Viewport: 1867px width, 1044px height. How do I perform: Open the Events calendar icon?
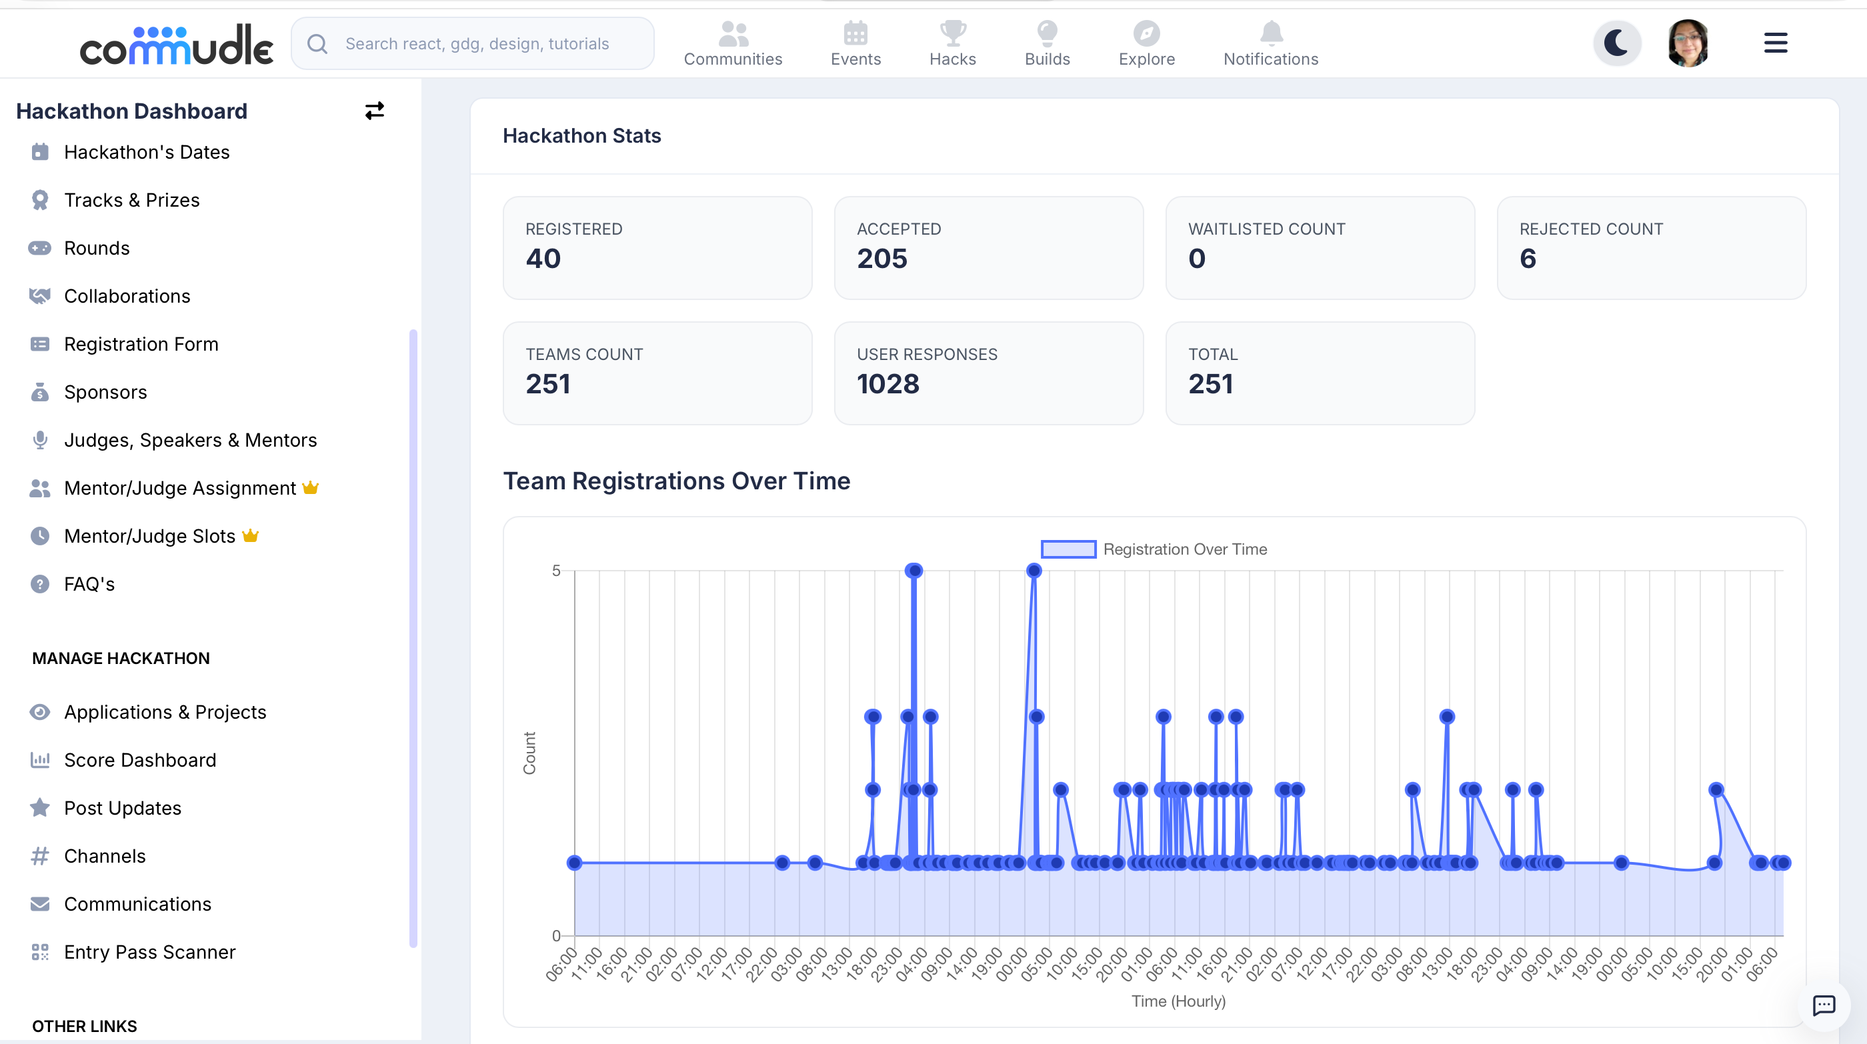[855, 33]
